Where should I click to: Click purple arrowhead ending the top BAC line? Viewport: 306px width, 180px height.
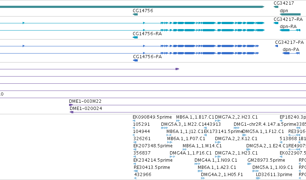(177, 69)
